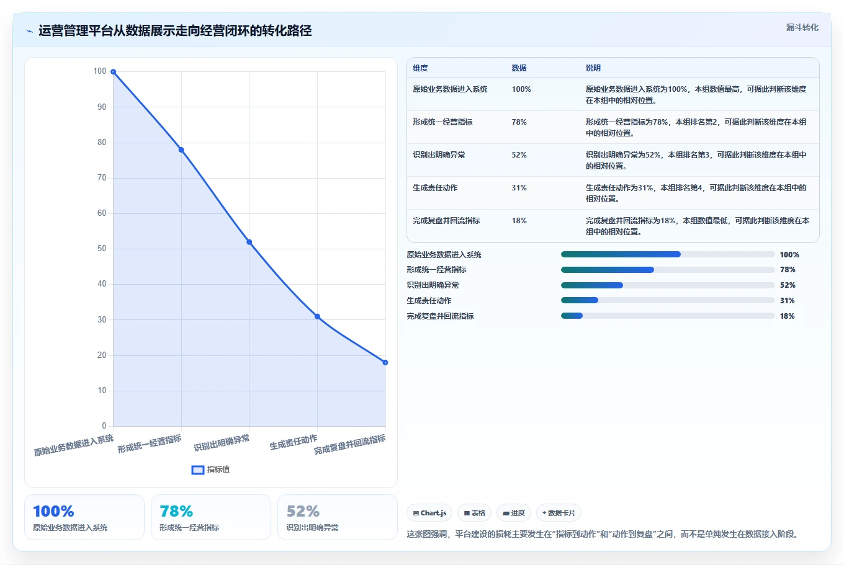Toggle the 指标值 legend swatch
The height and width of the screenshot is (565, 844).
click(x=198, y=469)
